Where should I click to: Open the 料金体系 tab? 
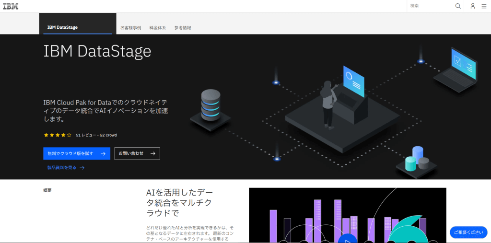(158, 28)
